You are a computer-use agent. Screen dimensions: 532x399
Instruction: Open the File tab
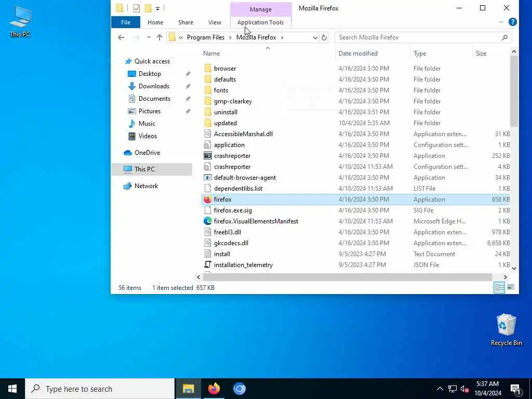(x=126, y=22)
